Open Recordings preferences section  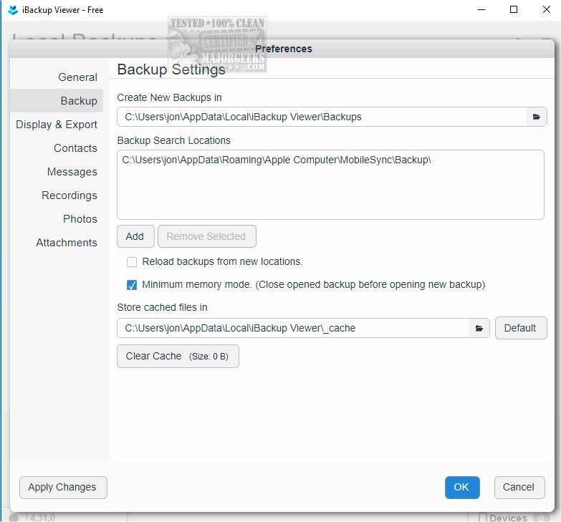point(69,195)
